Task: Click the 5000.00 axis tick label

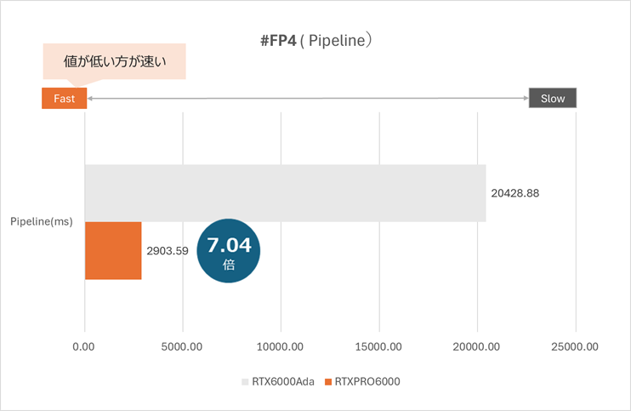Action: (x=183, y=346)
